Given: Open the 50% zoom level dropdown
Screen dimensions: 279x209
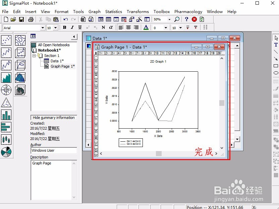Looking at the screenshot, I should (x=169, y=19).
